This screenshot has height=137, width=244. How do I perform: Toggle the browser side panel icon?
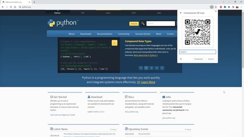click(x=233, y=7)
